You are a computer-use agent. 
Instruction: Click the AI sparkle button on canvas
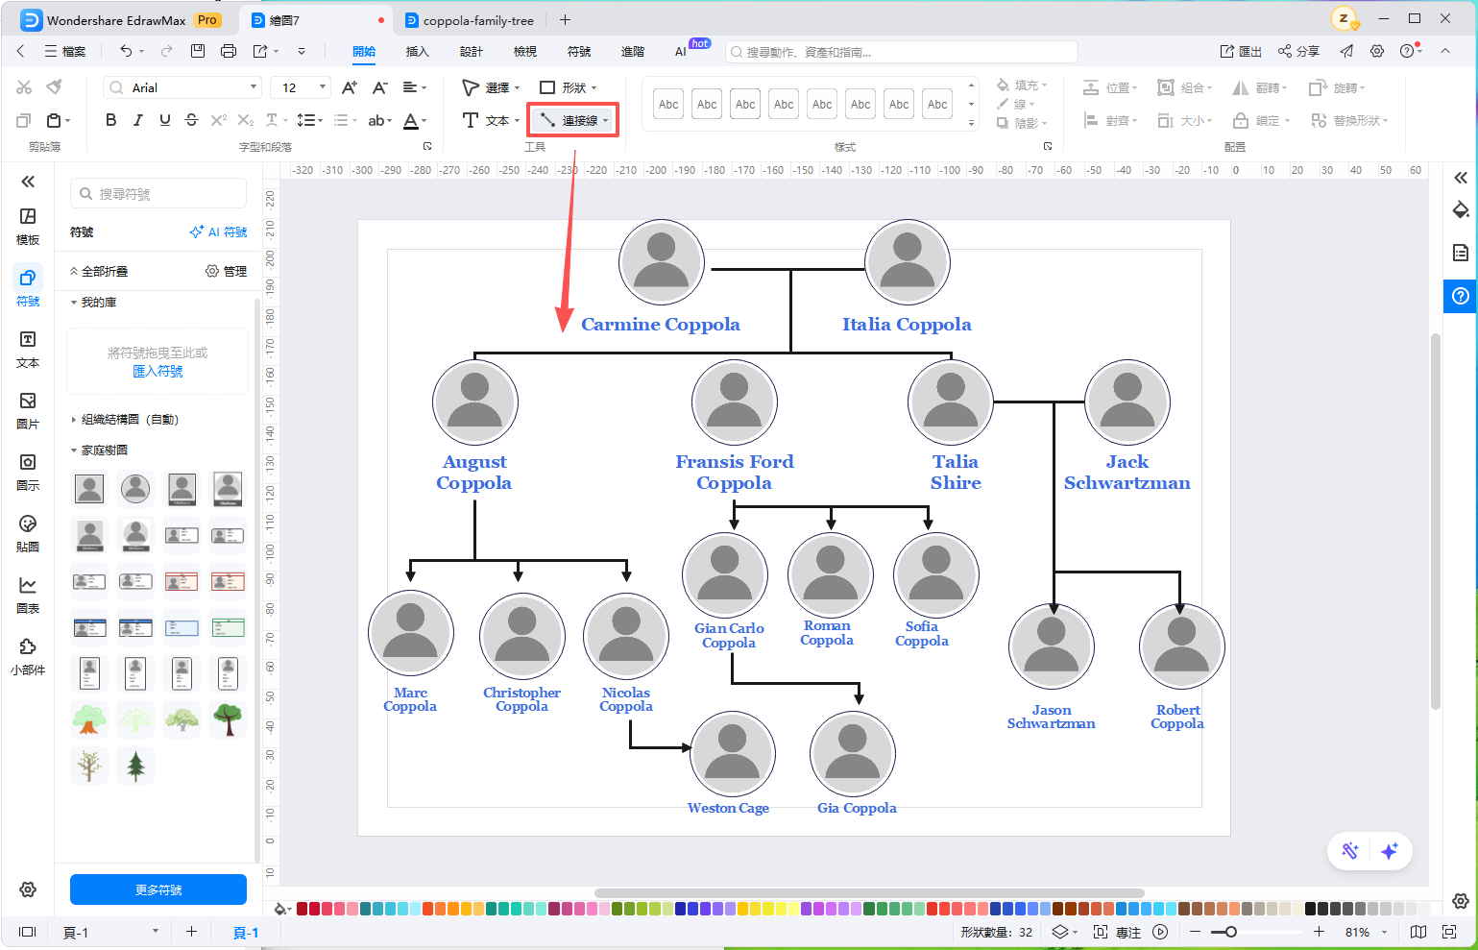(1389, 851)
